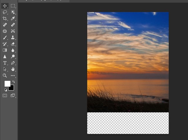Pick the Crop tool
The image size is (188, 140).
click(x=5, y=18)
